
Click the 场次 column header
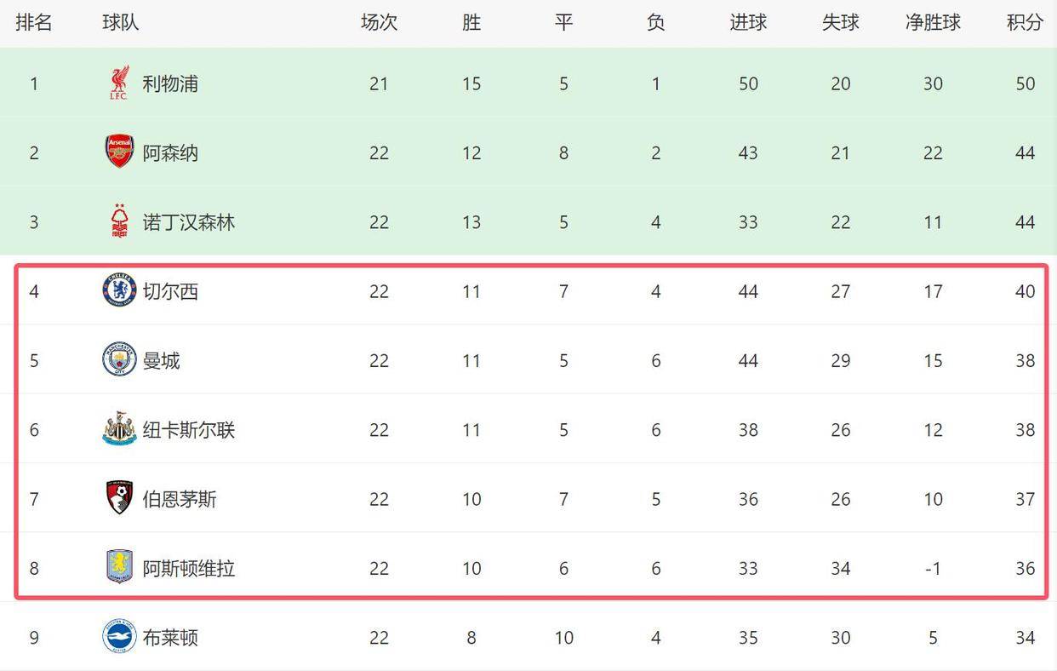(x=379, y=22)
